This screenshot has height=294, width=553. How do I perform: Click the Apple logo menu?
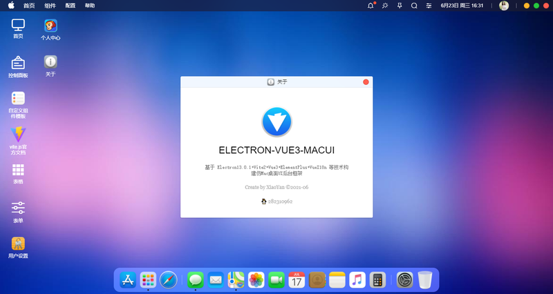pos(11,6)
